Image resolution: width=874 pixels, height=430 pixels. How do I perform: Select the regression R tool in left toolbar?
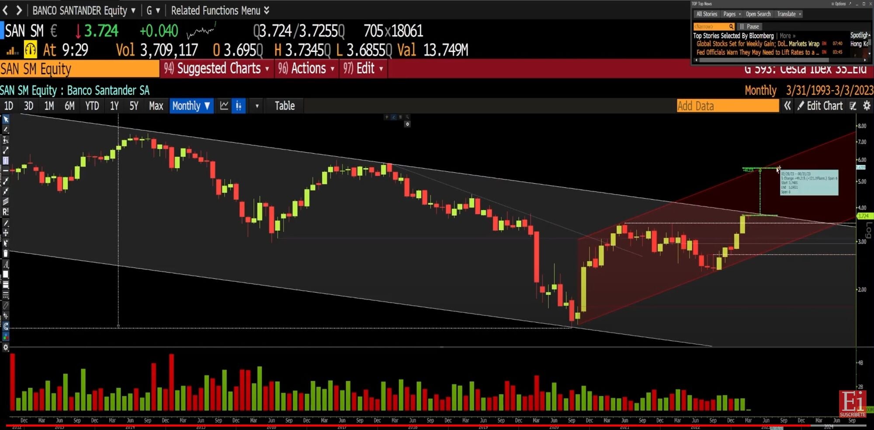pyautogui.click(x=6, y=212)
